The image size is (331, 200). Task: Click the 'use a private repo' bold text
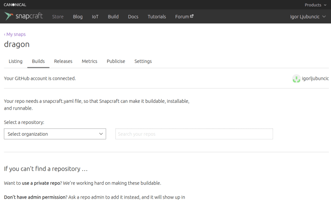[41, 183]
